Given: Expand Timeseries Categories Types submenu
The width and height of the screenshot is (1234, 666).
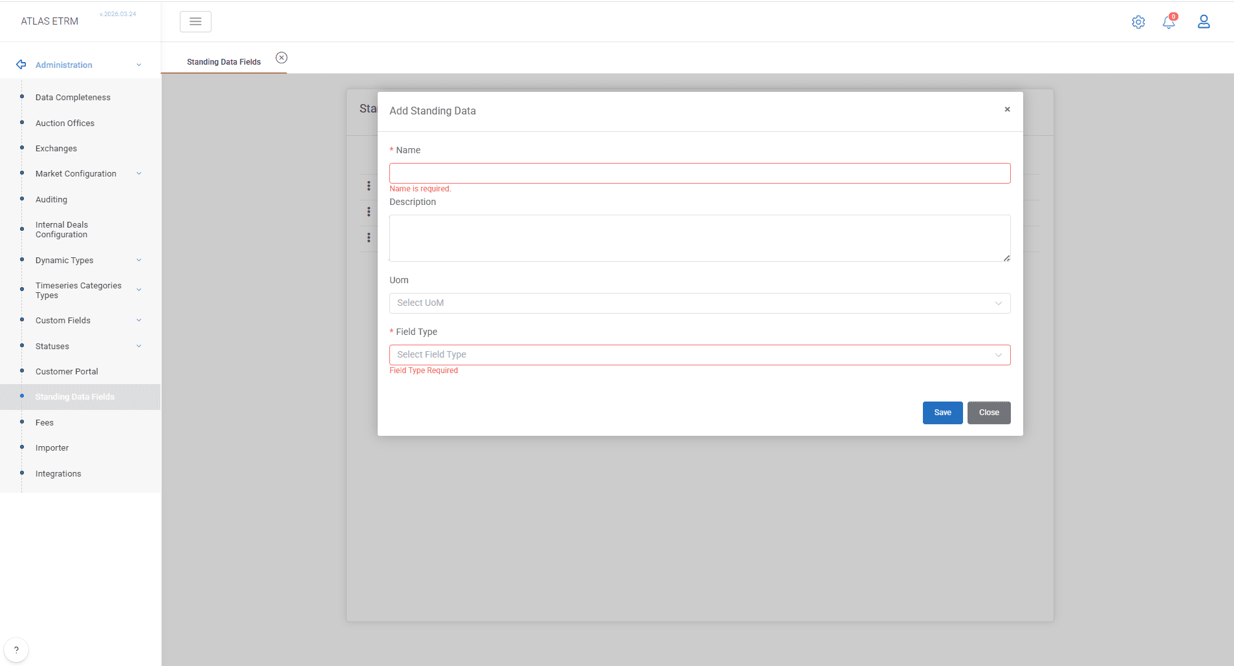Looking at the screenshot, I should click(x=138, y=290).
